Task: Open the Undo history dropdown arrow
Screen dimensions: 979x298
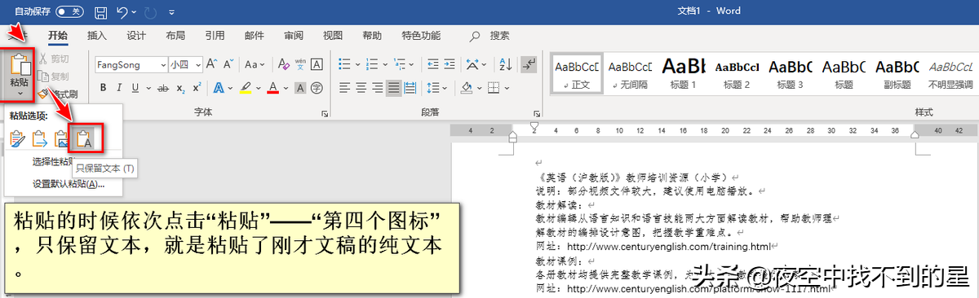Action: (x=134, y=13)
